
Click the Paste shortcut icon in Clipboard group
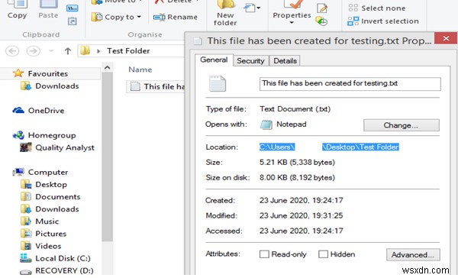(73, 21)
